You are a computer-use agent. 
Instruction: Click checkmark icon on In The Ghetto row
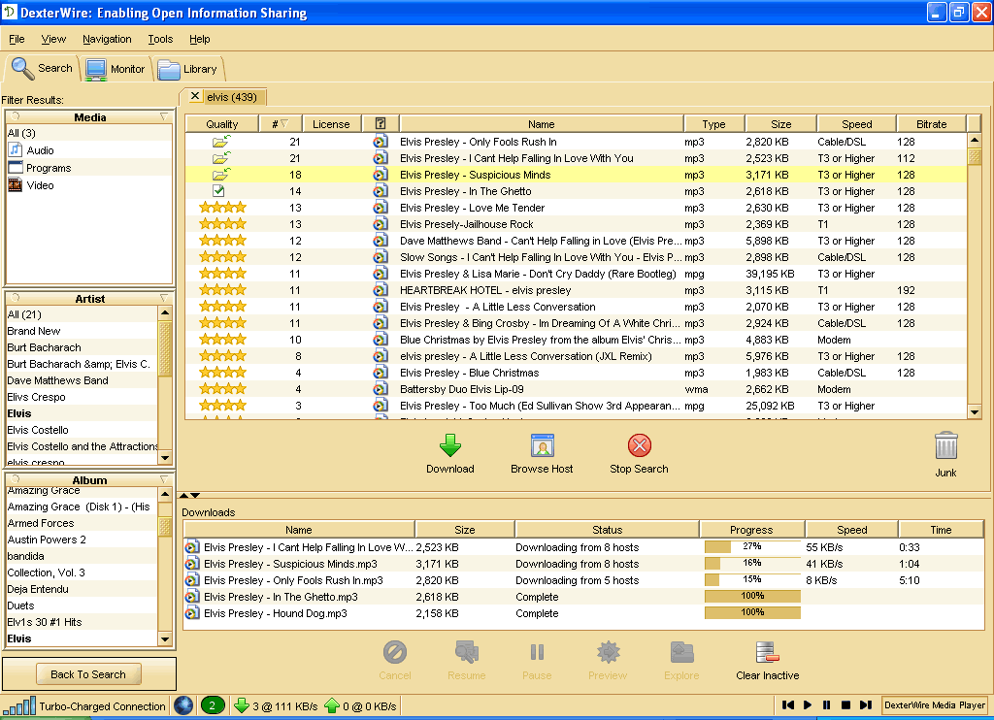pyautogui.click(x=218, y=191)
